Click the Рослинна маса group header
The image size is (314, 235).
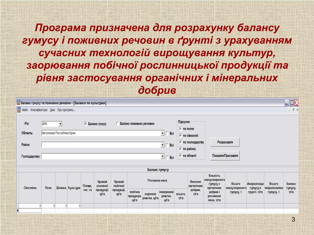157,181
